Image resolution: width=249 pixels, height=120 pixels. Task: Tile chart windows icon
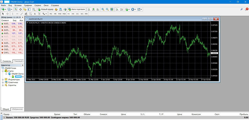(112, 9)
